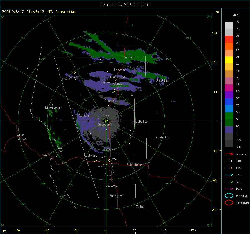Click the cyan 27ZW arrow in legend

[229, 175]
